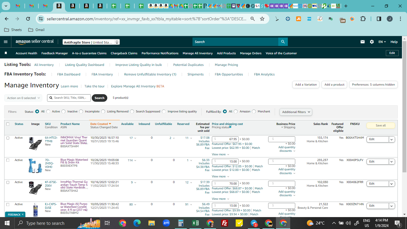Select the Listing Removed status filter
Screen dimensions: 407x229
[x=103, y=112]
